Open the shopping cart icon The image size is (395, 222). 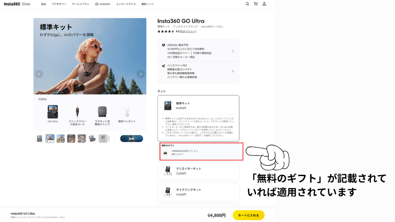255,4
